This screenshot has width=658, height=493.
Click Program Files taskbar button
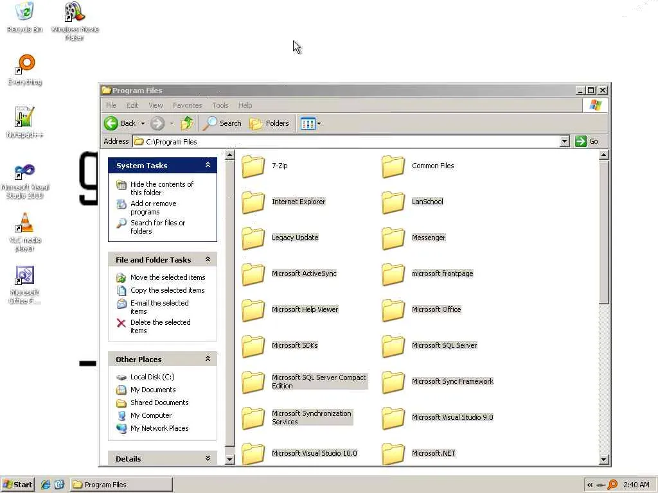click(121, 485)
